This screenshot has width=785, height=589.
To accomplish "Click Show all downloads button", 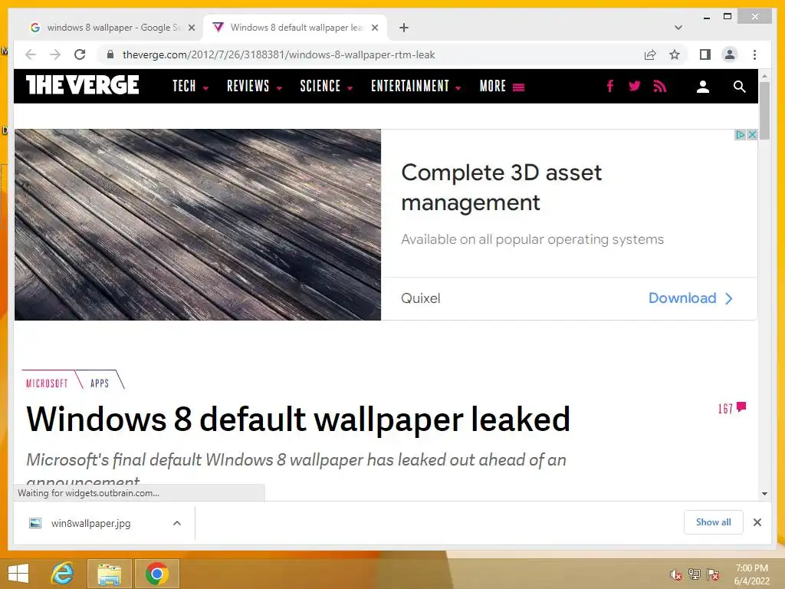I will pyautogui.click(x=714, y=522).
